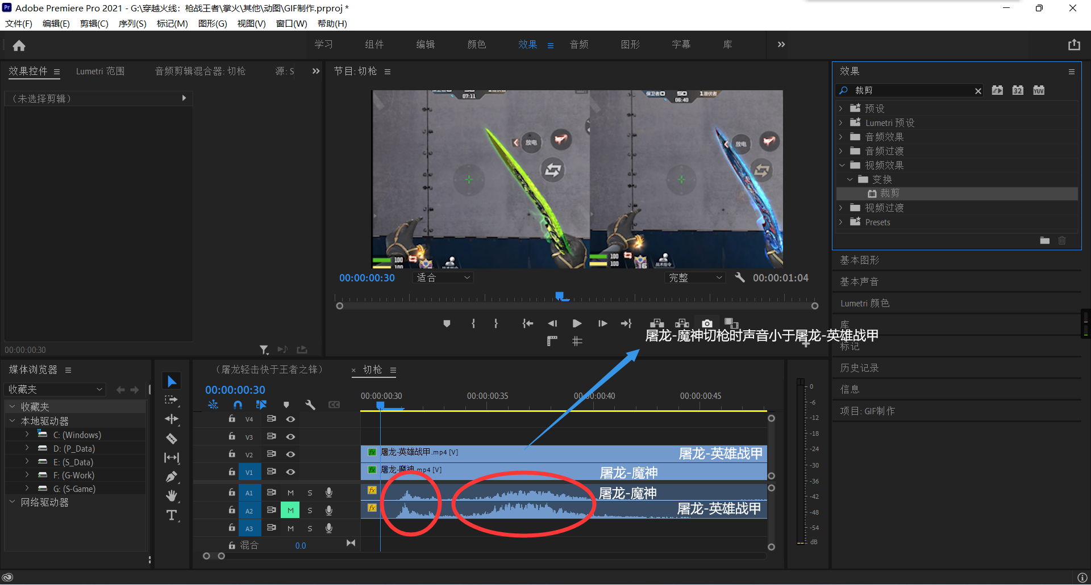Select the Type tool

[172, 515]
